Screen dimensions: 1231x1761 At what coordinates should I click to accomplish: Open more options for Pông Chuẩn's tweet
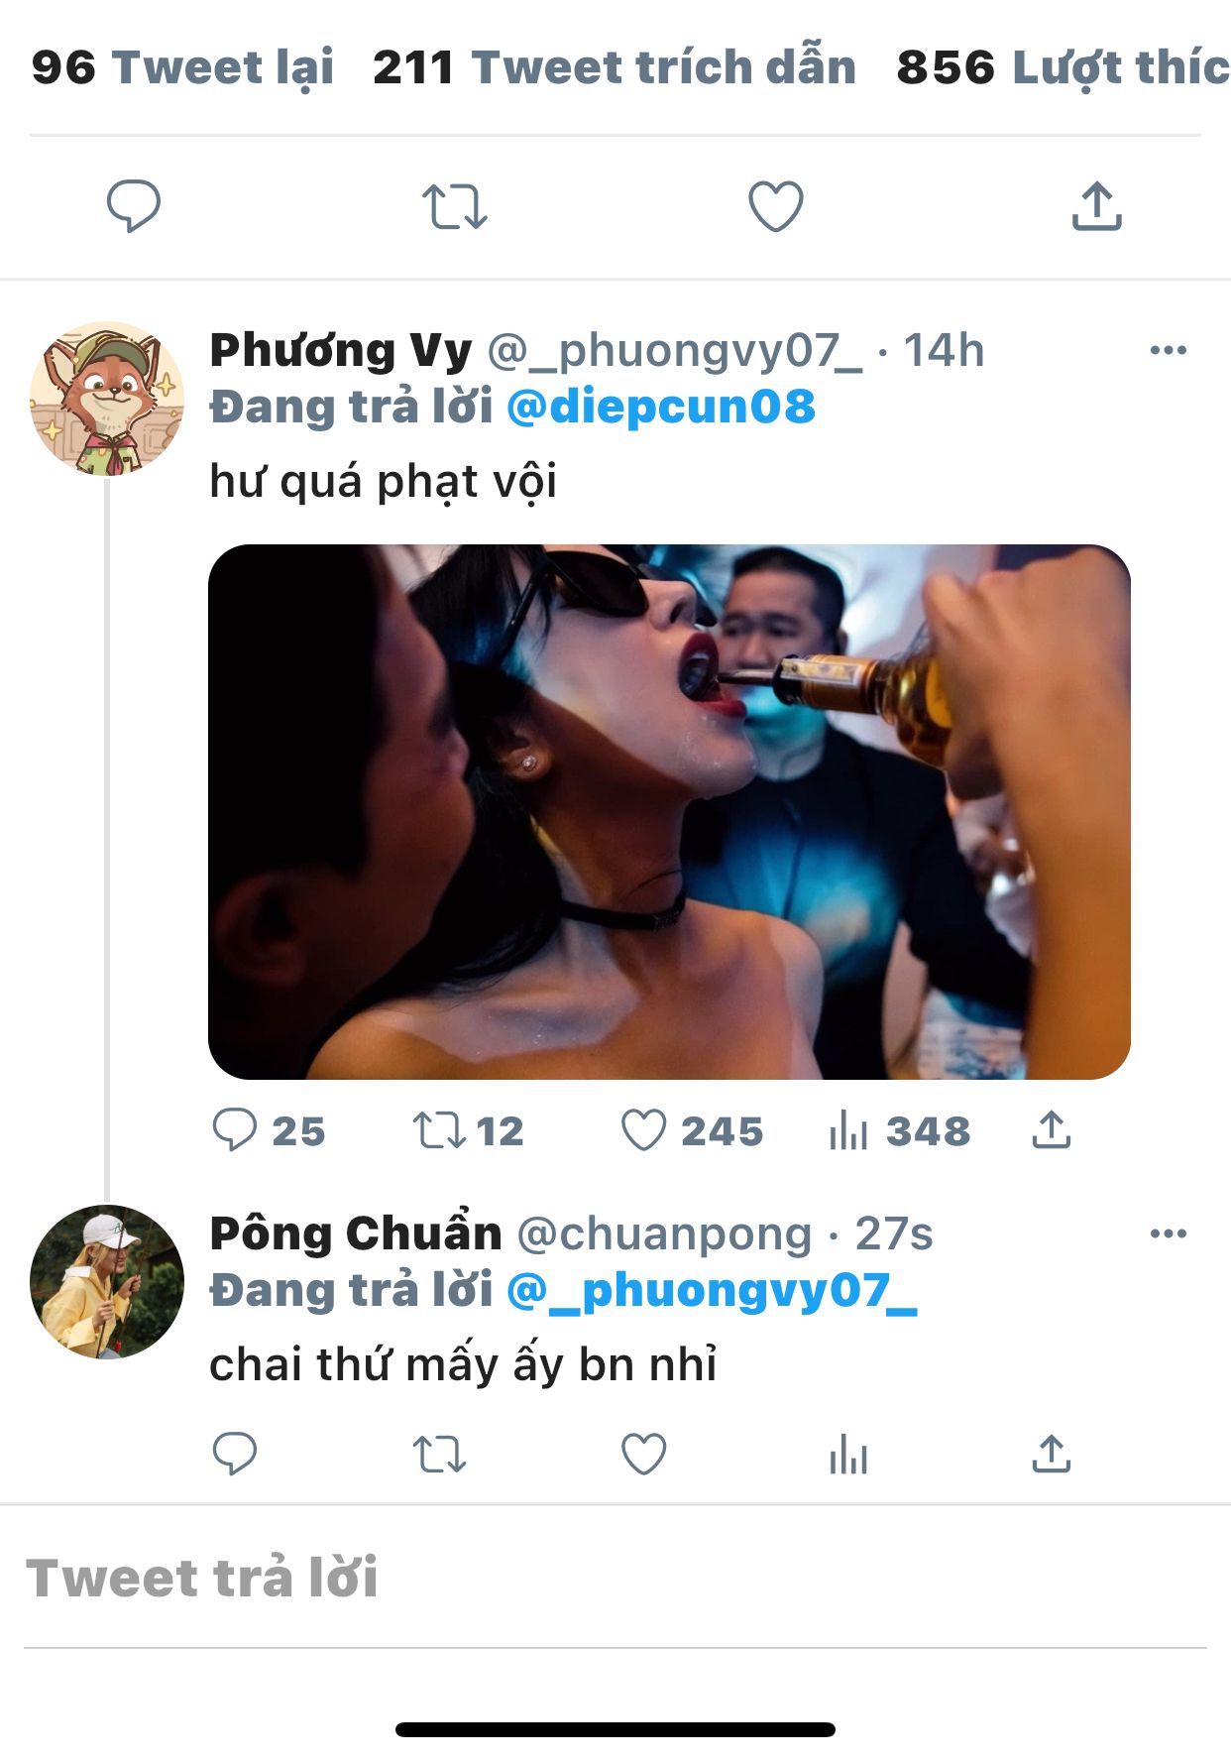pyautogui.click(x=1169, y=1233)
